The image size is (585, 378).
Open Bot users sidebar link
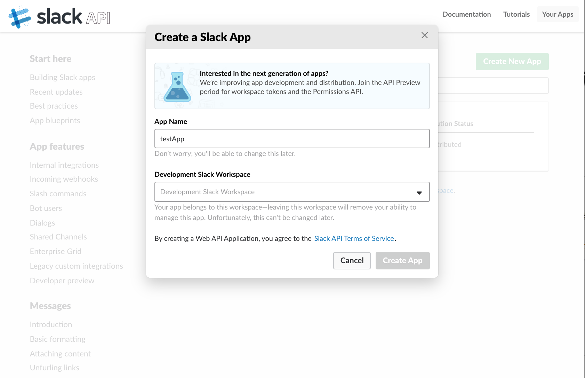pyautogui.click(x=46, y=208)
